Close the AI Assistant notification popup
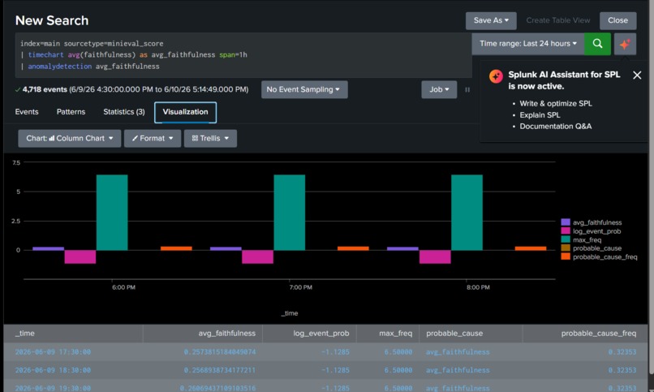 [637, 75]
